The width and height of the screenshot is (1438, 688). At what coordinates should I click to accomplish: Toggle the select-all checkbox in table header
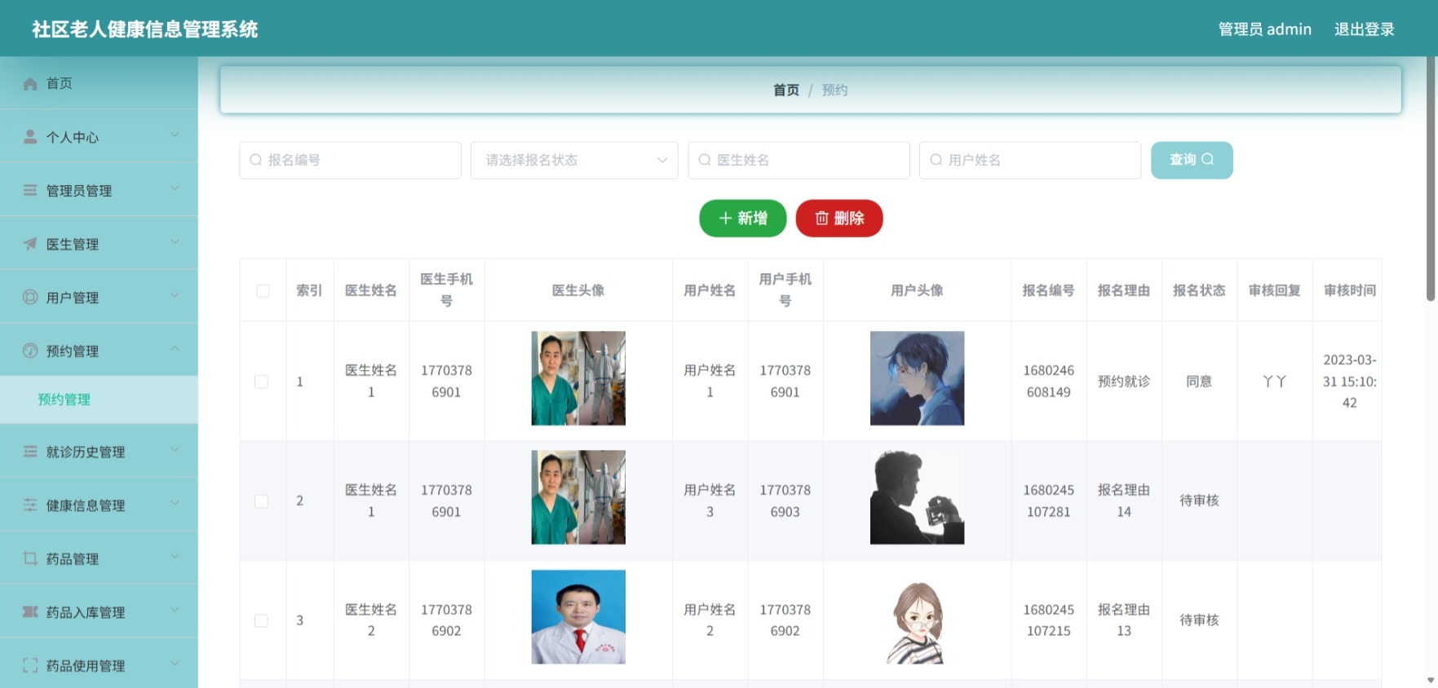pos(263,291)
